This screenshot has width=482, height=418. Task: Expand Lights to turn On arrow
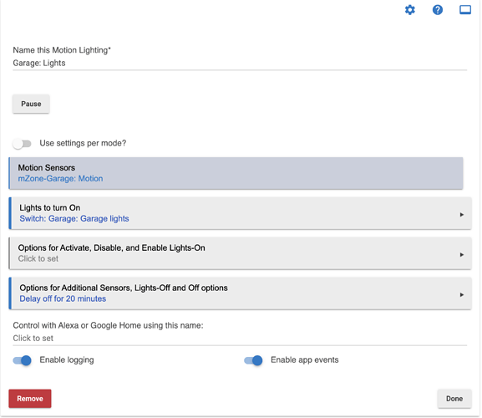click(462, 215)
